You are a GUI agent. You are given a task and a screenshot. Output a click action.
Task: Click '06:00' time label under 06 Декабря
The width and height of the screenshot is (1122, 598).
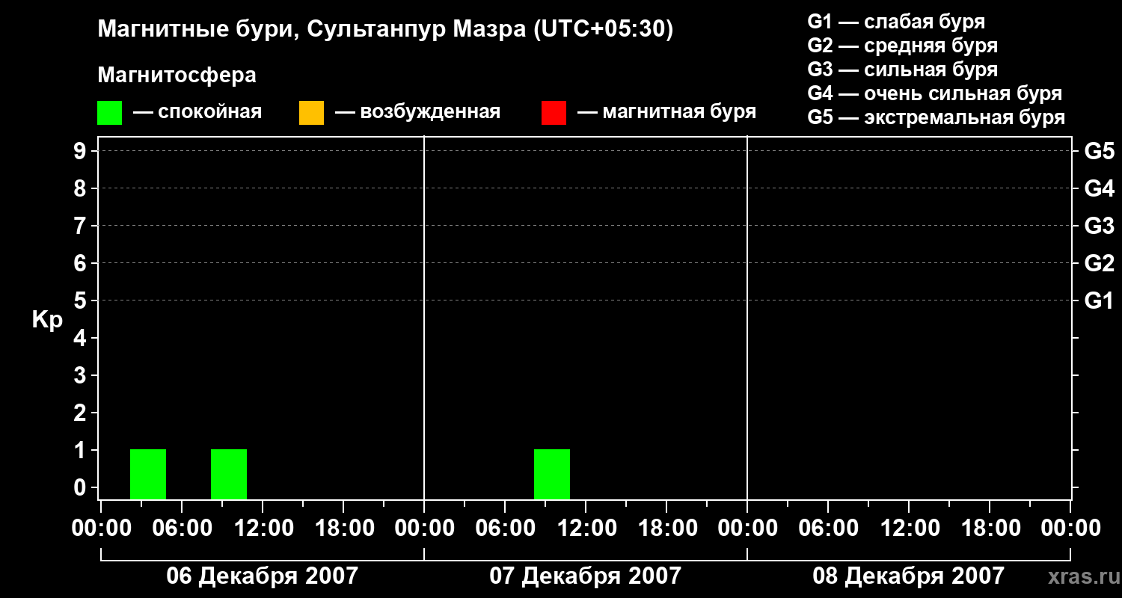click(x=182, y=528)
